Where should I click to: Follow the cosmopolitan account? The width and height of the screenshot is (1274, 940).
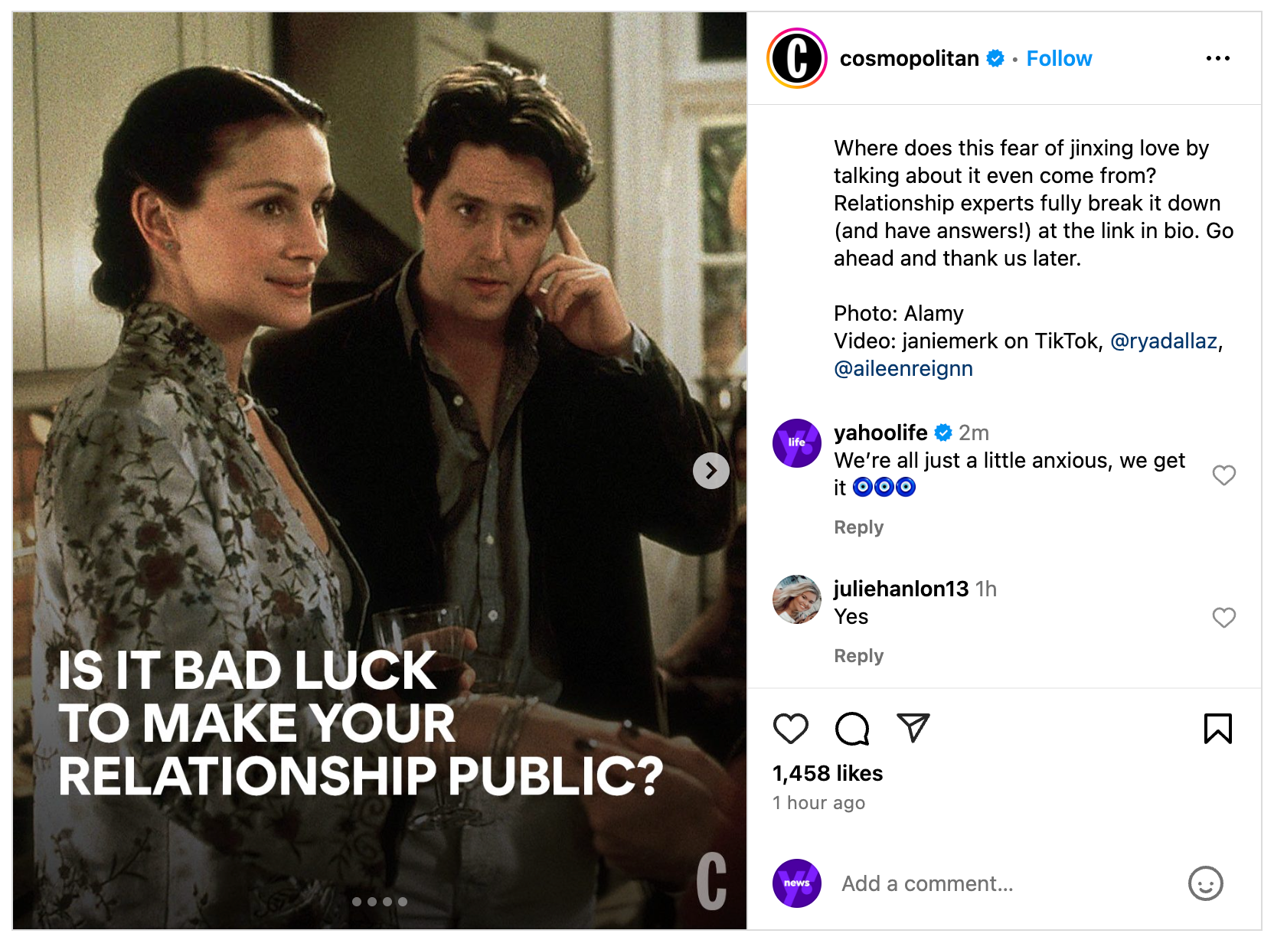[x=1059, y=58]
